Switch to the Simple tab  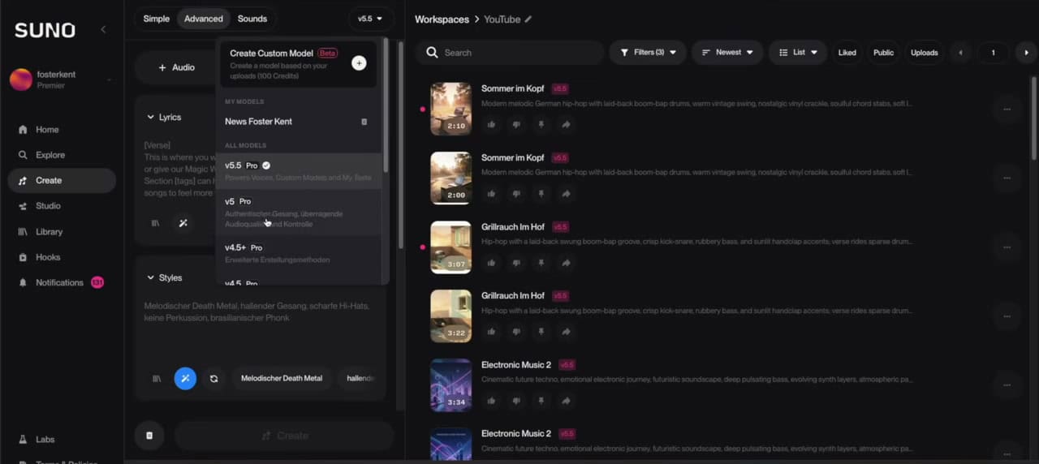157,19
